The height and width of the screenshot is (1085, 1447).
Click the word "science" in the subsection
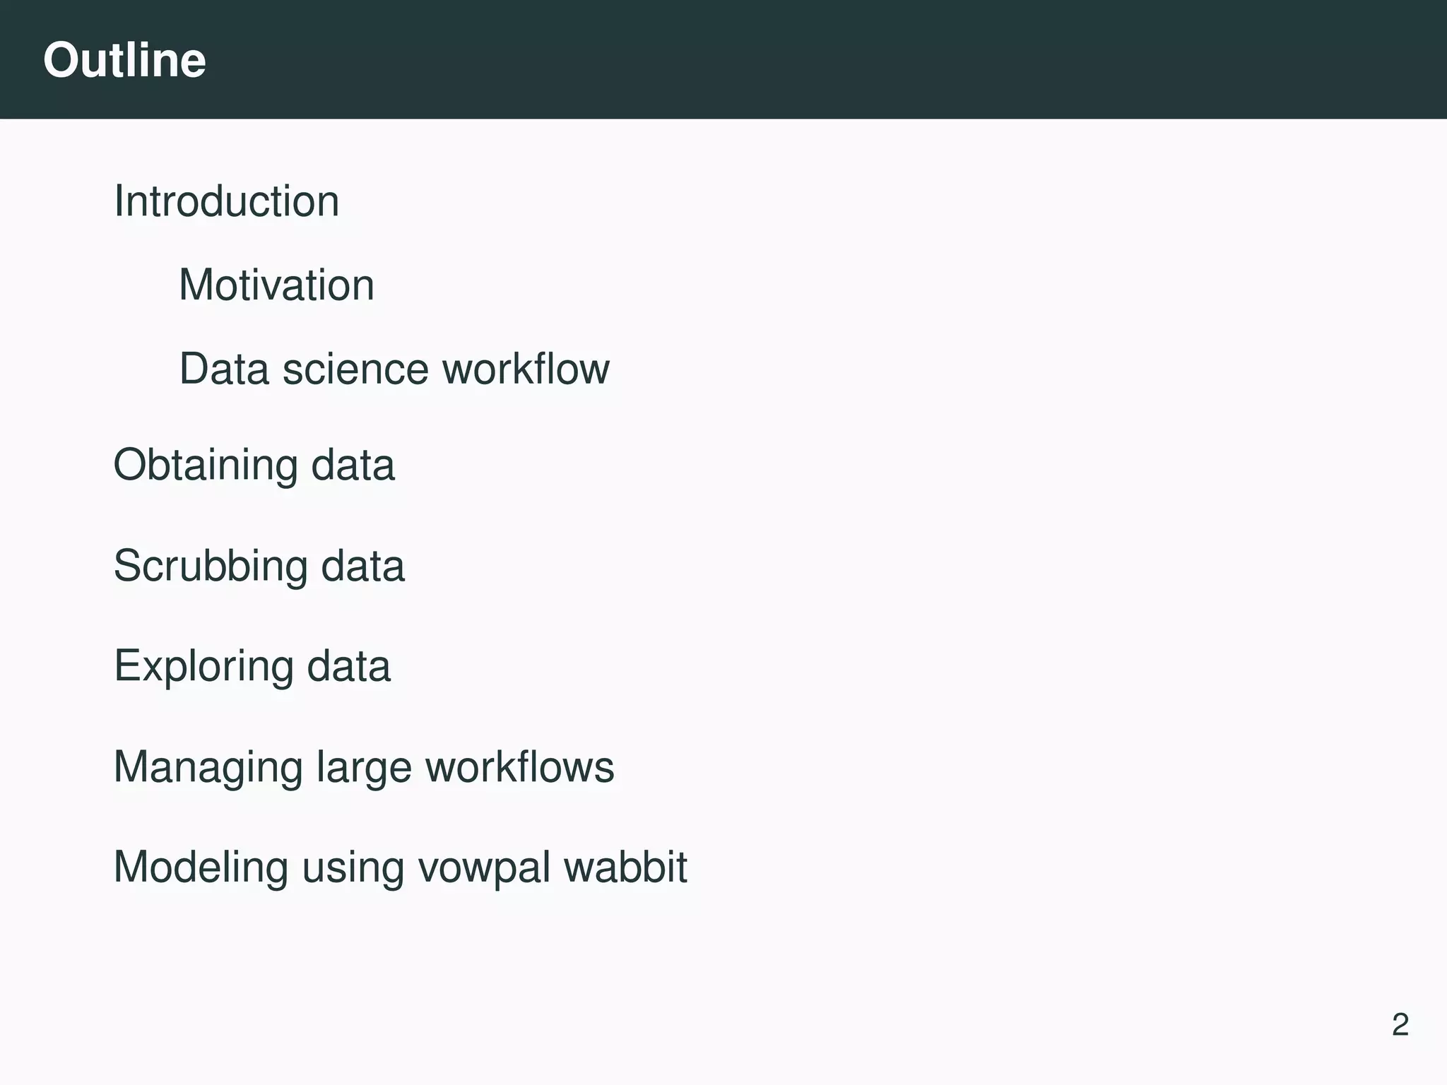[355, 369]
